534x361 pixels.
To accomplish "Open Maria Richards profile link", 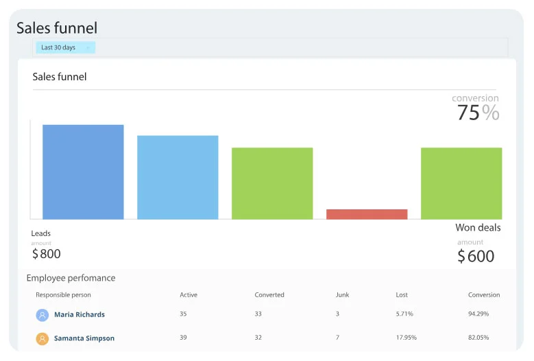I will pyautogui.click(x=80, y=315).
